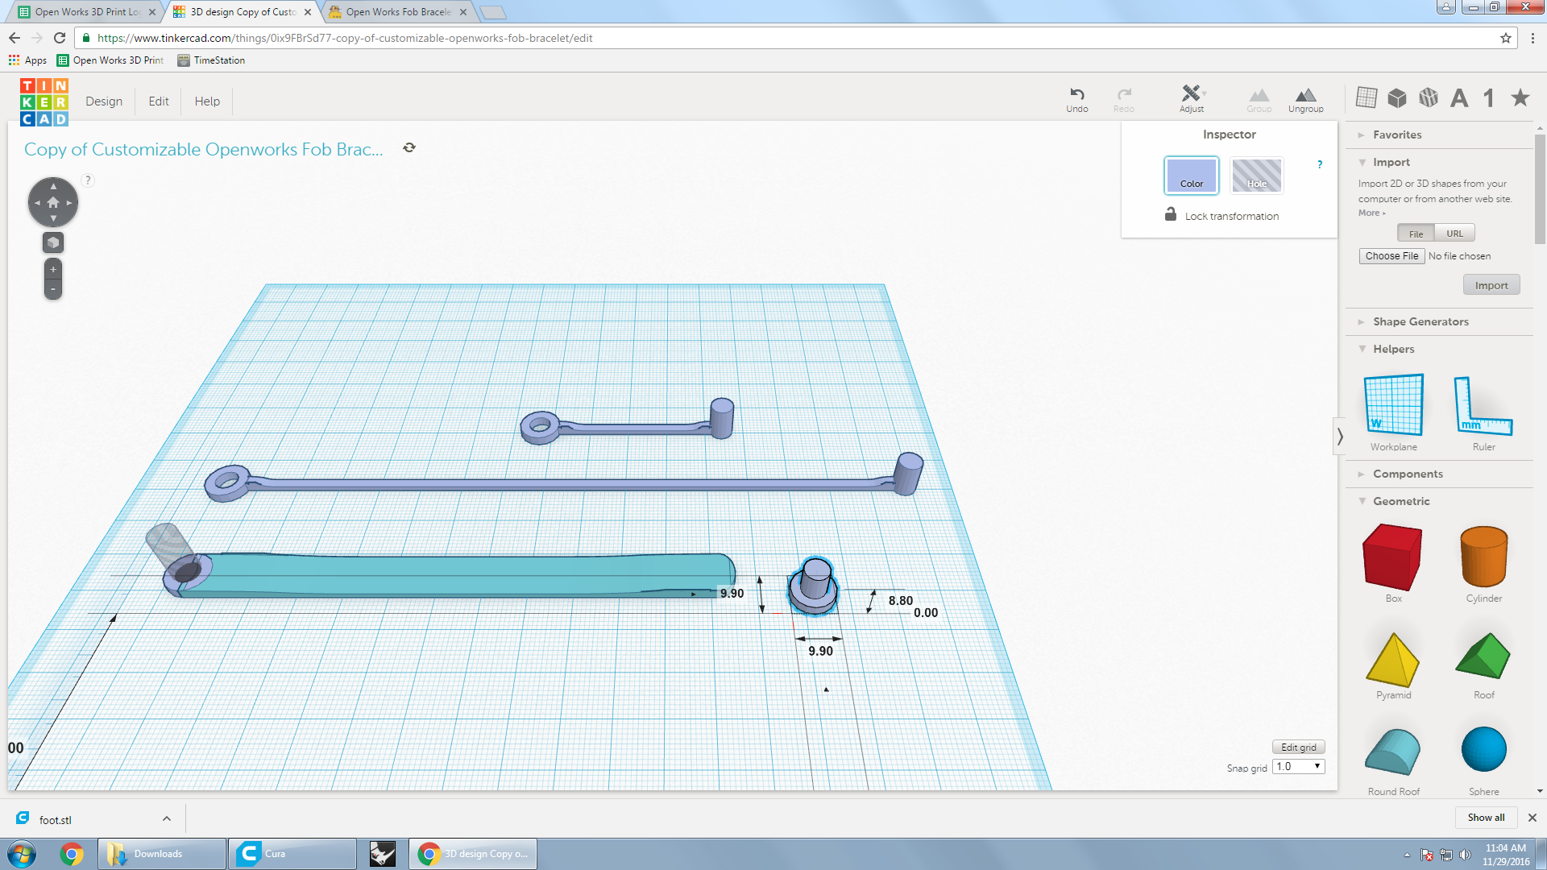
Task: Zoom out with the minus button
Action: 53,289
